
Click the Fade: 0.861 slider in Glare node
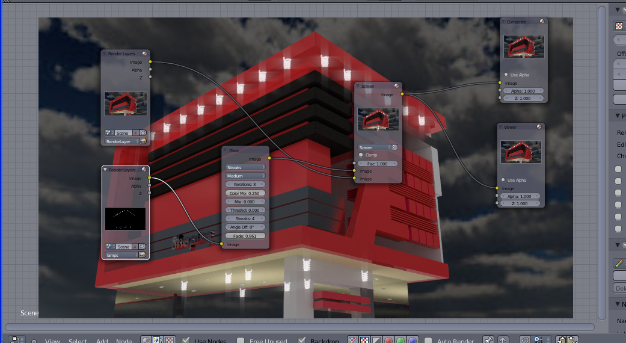(x=245, y=236)
